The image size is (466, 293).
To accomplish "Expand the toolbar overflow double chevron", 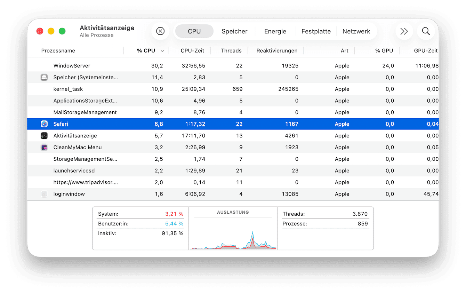I will pyautogui.click(x=404, y=31).
